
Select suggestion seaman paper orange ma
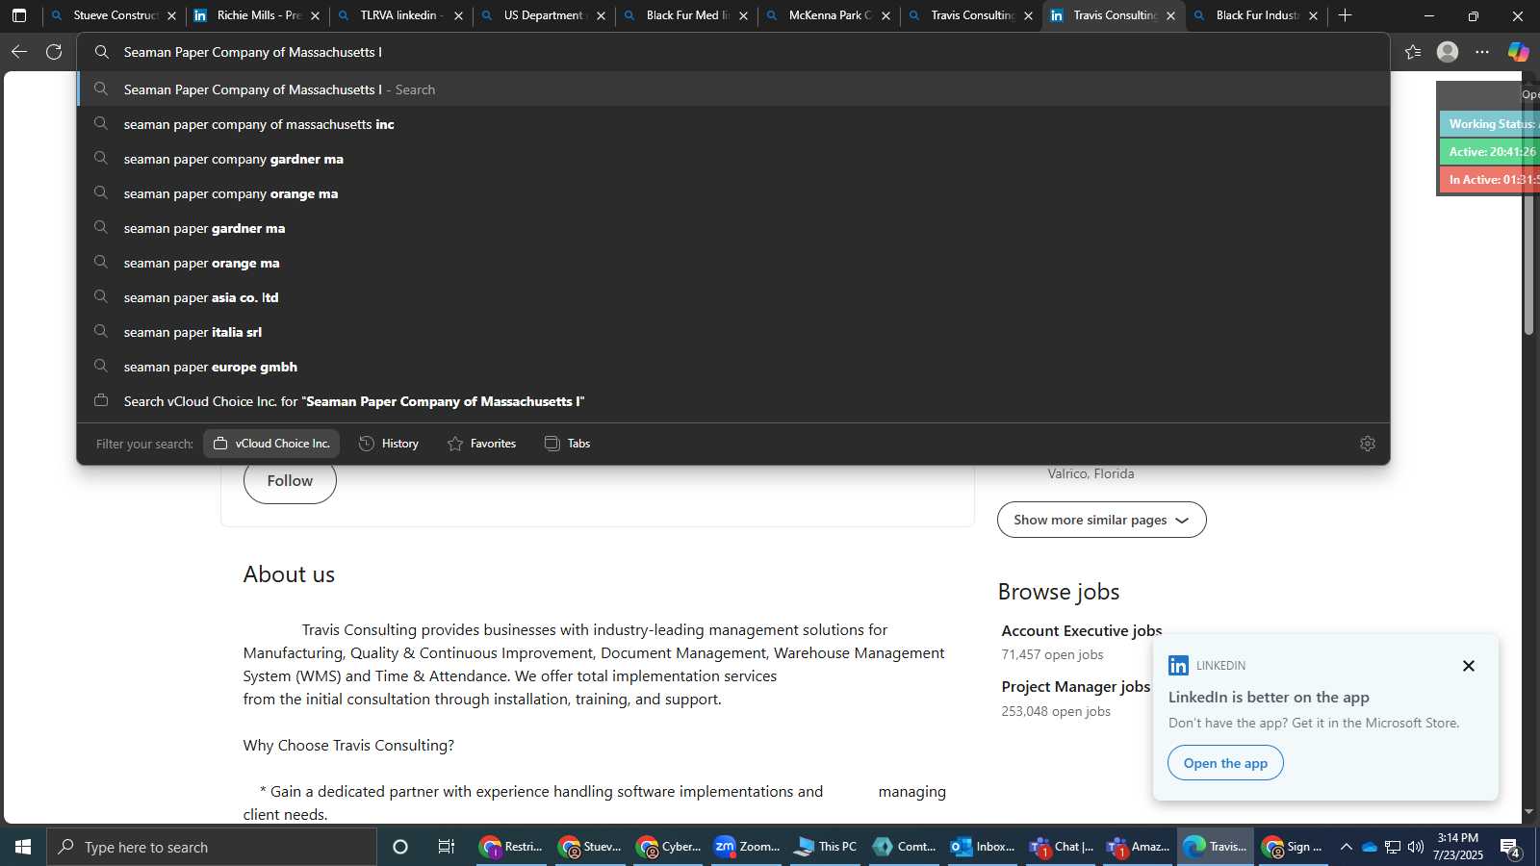733,263
